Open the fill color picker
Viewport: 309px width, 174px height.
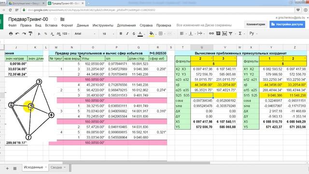151,34
